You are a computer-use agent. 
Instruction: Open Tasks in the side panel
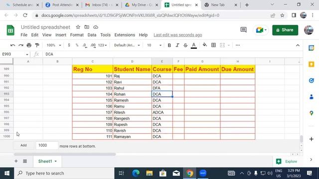click(x=311, y=81)
